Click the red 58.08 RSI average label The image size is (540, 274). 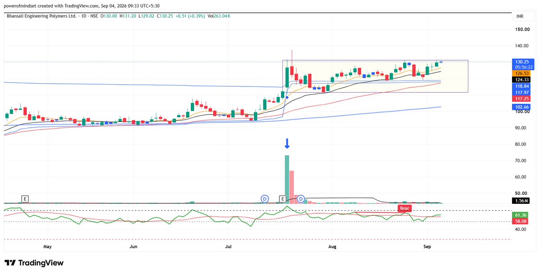click(520, 221)
